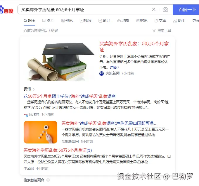
Task: Open image search via camera icon
Action: 165,9
